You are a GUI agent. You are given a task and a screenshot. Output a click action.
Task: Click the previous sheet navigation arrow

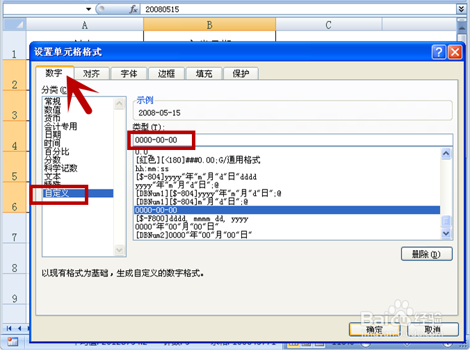point(19,328)
